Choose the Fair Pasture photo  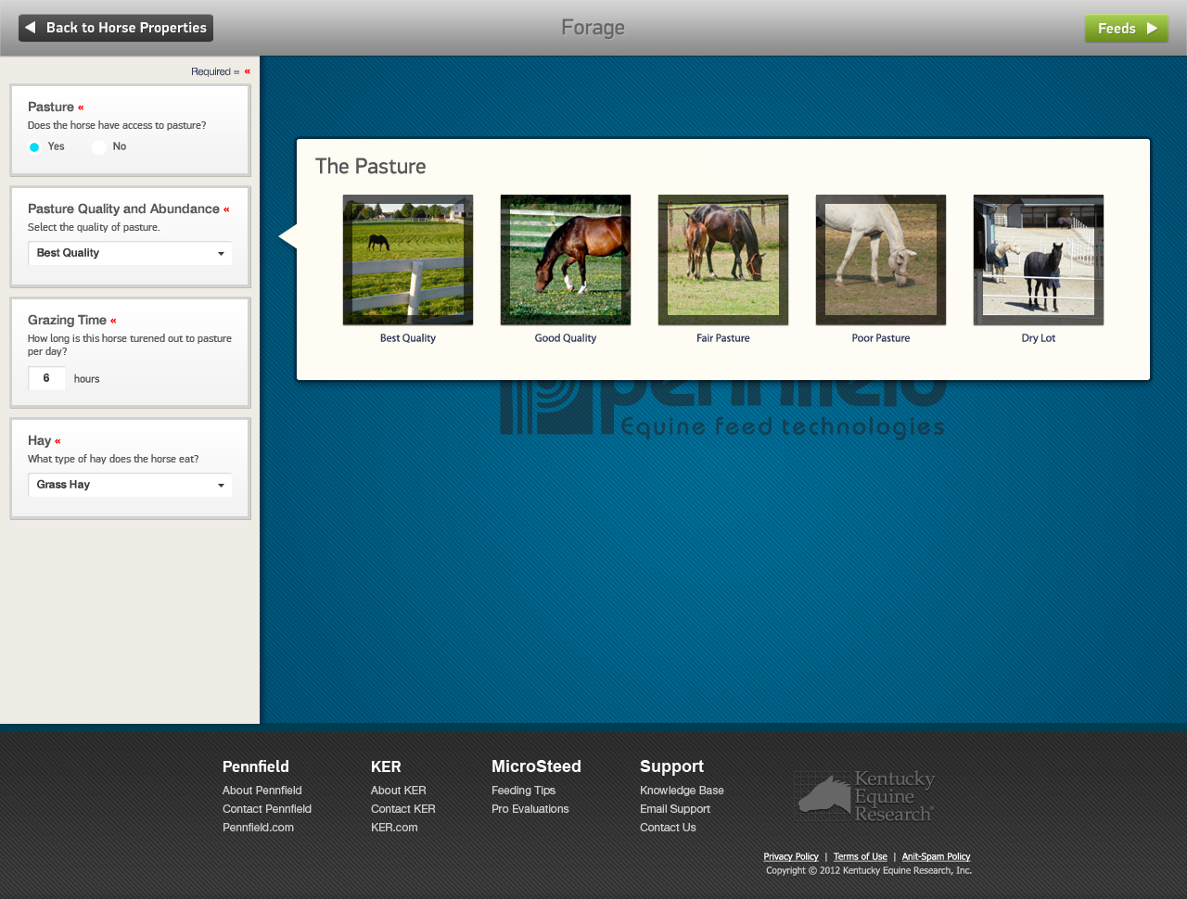pyautogui.click(x=723, y=260)
